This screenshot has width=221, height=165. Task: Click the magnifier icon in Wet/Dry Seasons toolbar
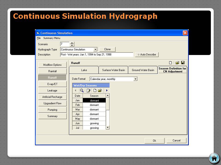[82, 90]
